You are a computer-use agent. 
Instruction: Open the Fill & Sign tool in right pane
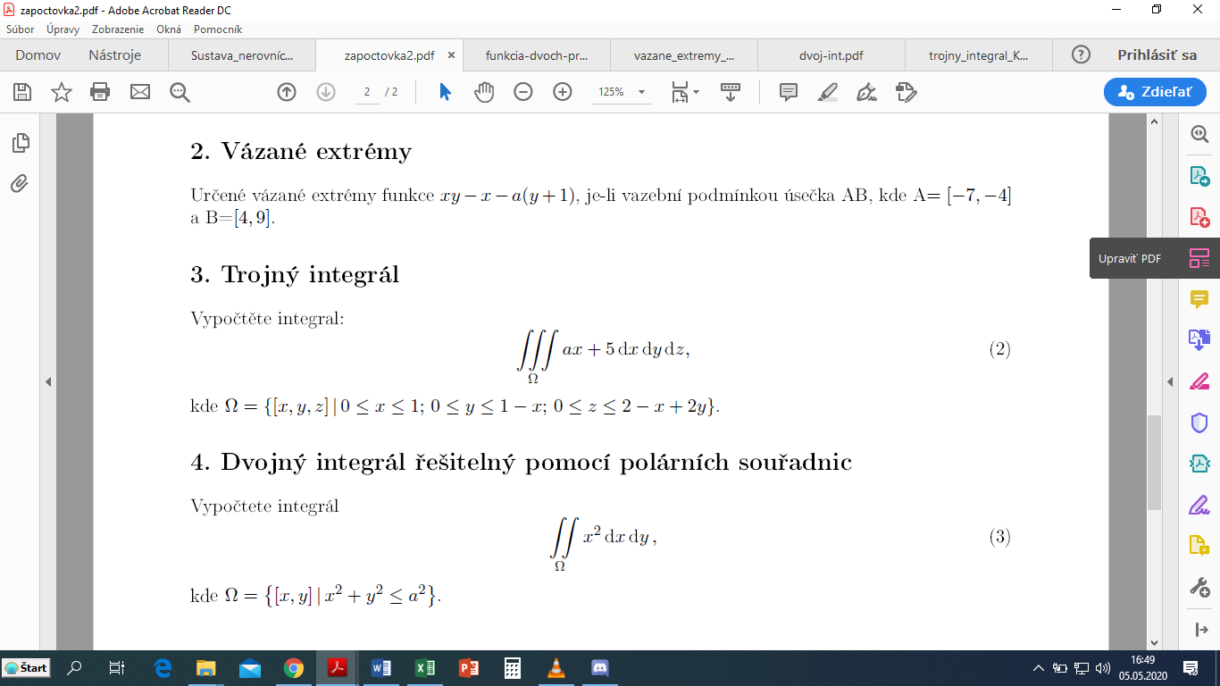[1199, 505]
